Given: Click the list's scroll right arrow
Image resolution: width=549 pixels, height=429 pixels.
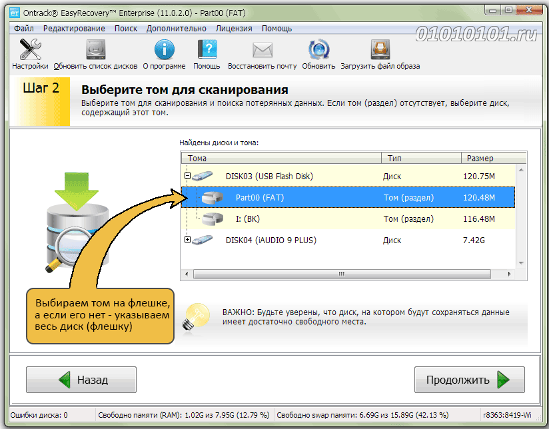Looking at the screenshot, I should tap(509, 274).
